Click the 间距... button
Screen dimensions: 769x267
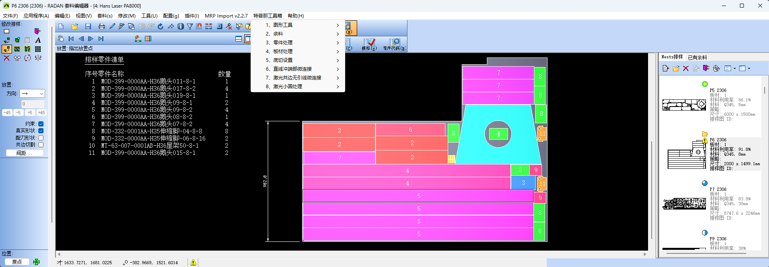(25, 153)
